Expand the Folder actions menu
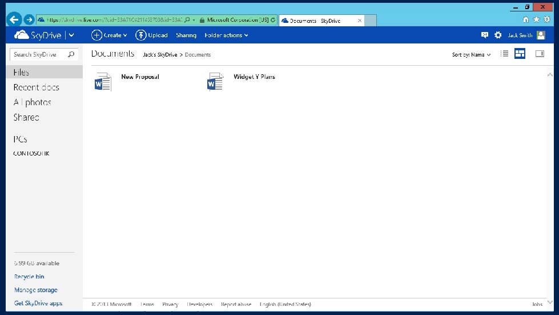The image size is (559, 315). [226, 35]
